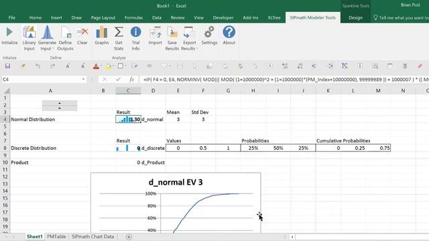Click spin button up arrow
429x241 pixels.
coord(60,103)
